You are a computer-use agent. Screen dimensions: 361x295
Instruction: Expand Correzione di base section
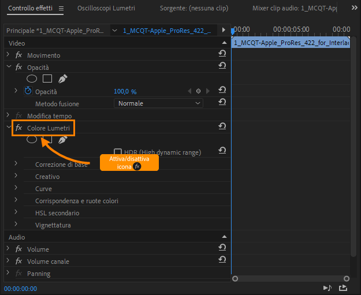pyautogui.click(x=16, y=163)
